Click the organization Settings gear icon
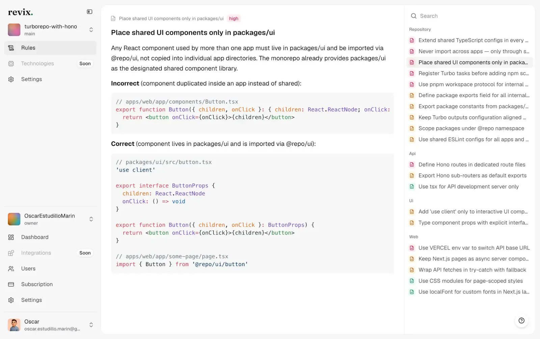The height and width of the screenshot is (339, 540). point(11,300)
